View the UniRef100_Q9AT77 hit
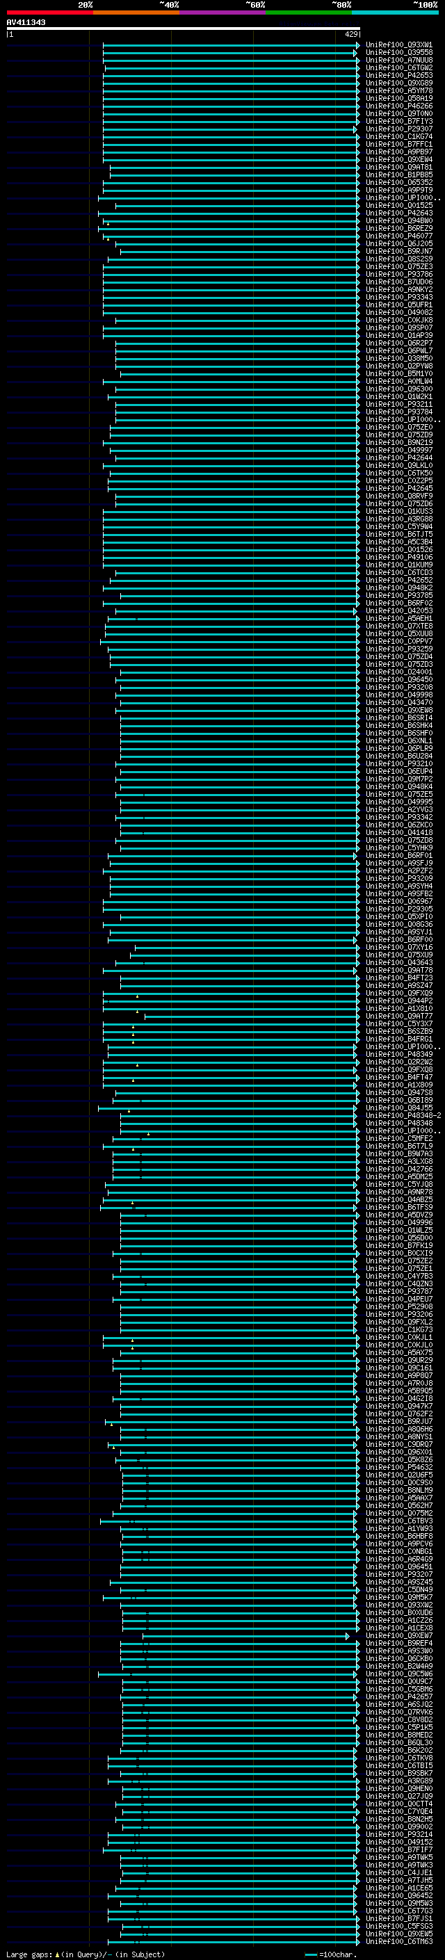445x1960 pixels. 399,1016
